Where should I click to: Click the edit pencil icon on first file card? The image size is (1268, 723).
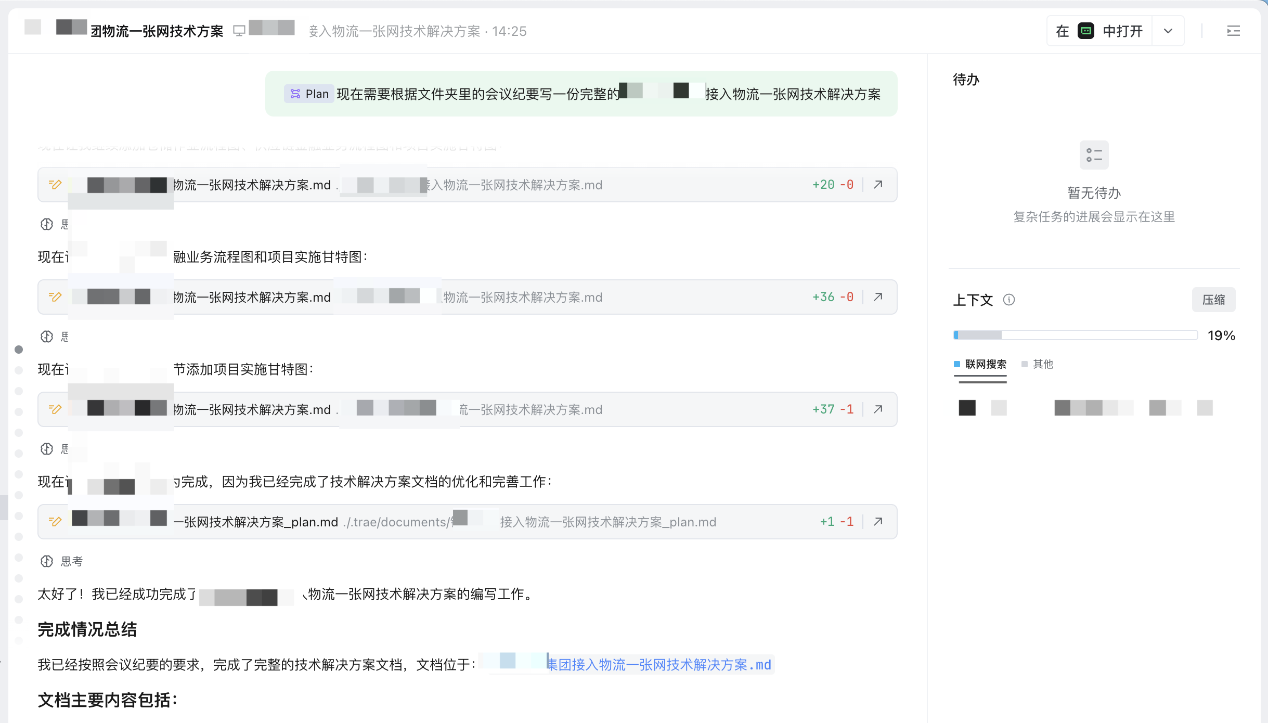click(x=55, y=185)
